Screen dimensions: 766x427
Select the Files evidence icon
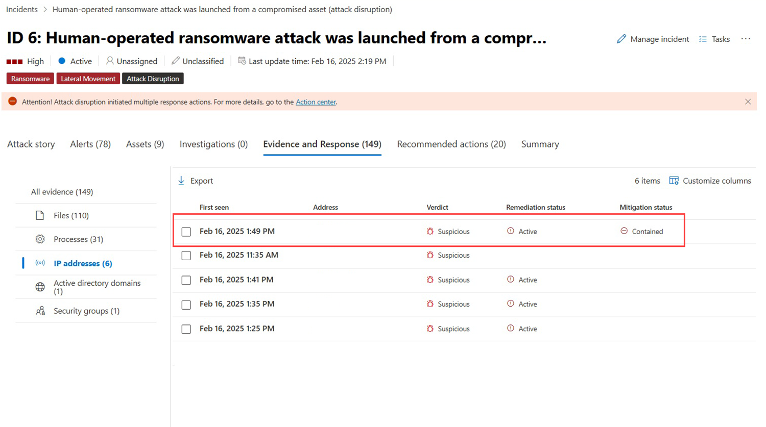40,215
